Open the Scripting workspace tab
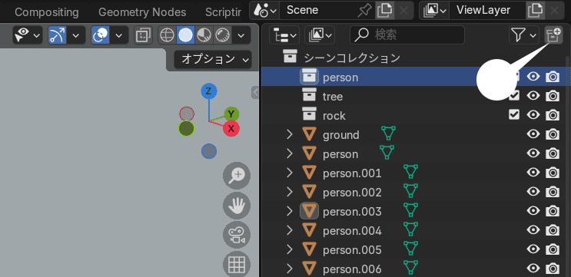 223,12
